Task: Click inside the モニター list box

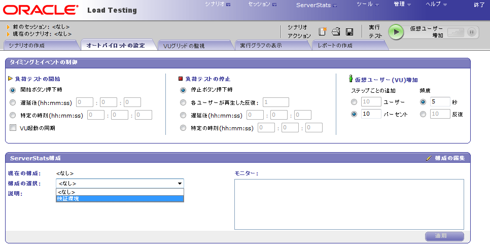Action: click(x=349, y=204)
